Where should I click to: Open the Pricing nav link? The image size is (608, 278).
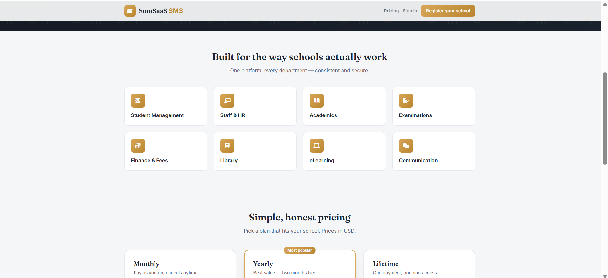point(391,11)
